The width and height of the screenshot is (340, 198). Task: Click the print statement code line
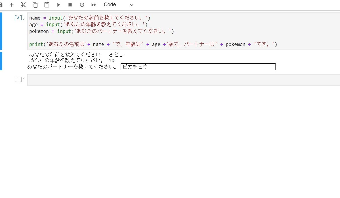click(153, 44)
